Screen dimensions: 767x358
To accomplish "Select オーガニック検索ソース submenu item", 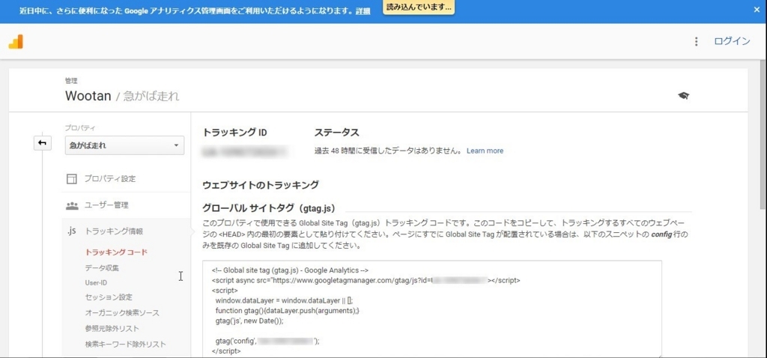I will pyautogui.click(x=122, y=312).
